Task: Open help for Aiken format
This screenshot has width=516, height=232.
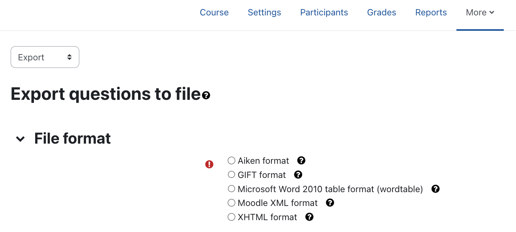Action: click(x=301, y=161)
